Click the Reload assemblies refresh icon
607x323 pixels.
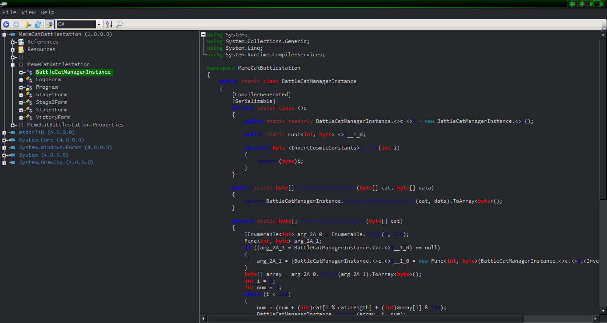click(38, 24)
